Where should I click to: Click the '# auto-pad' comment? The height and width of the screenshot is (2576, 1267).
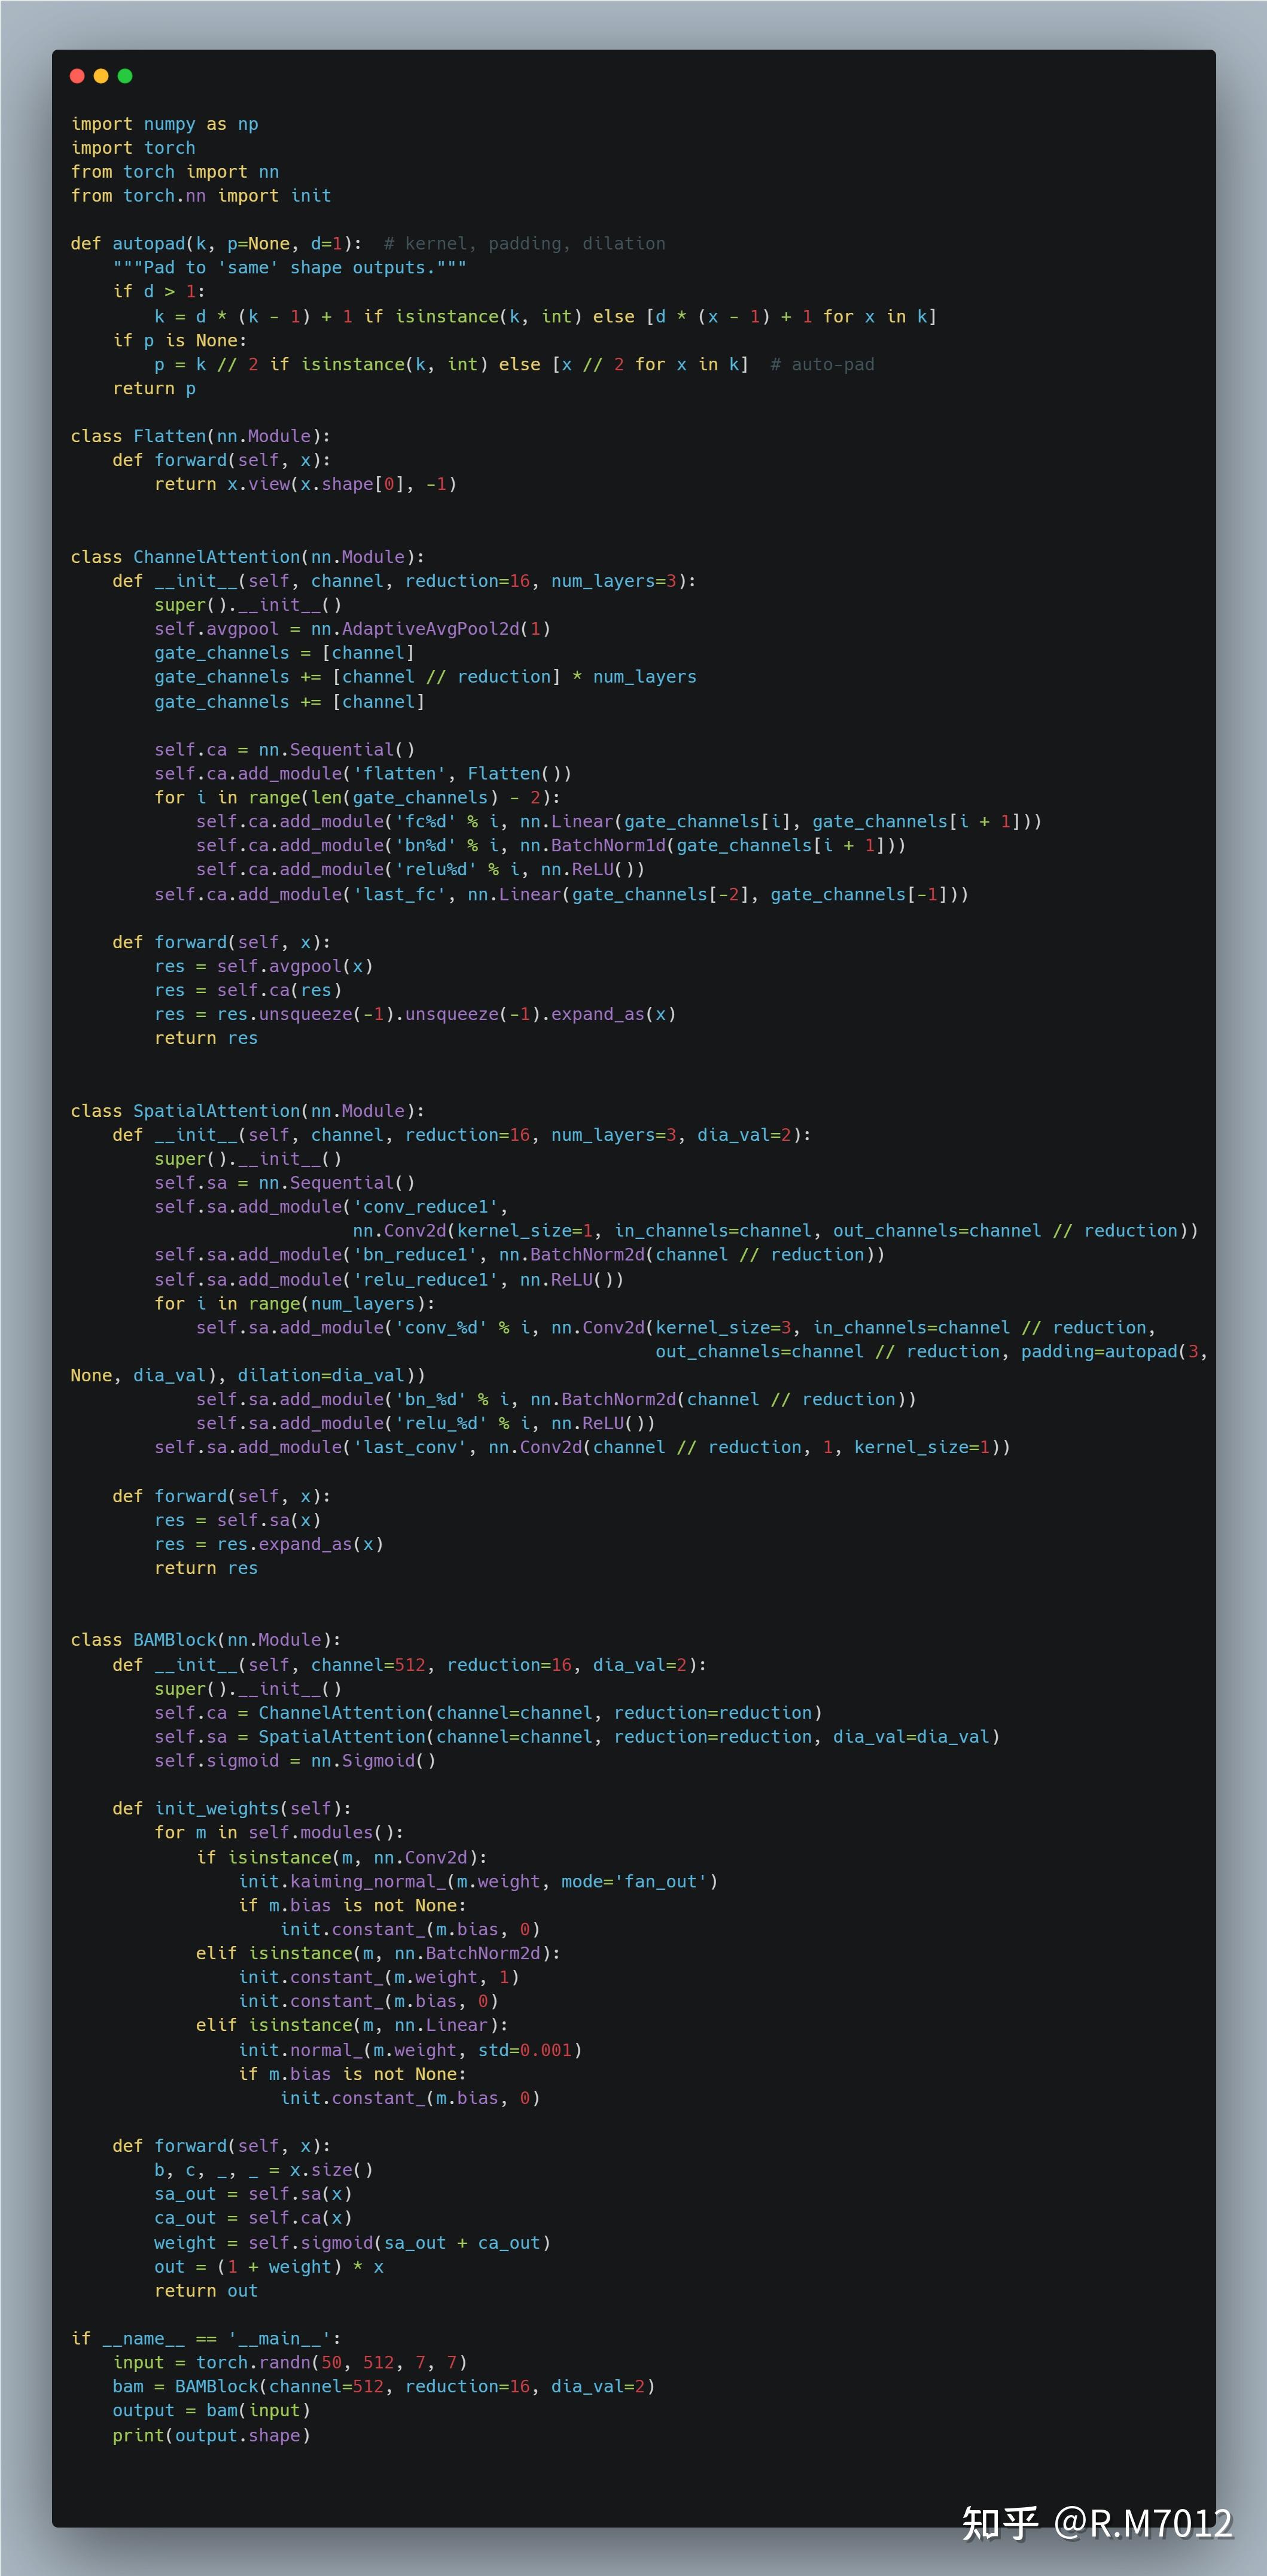point(822,365)
